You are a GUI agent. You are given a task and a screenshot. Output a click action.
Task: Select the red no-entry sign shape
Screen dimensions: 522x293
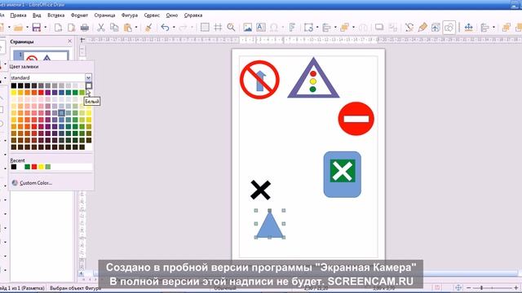coord(356,119)
